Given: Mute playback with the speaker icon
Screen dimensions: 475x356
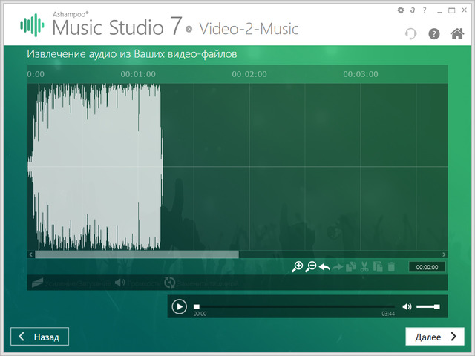Looking at the screenshot, I should coord(407,306).
